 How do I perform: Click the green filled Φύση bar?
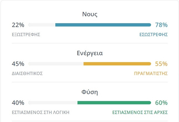[x=114, y=103]
